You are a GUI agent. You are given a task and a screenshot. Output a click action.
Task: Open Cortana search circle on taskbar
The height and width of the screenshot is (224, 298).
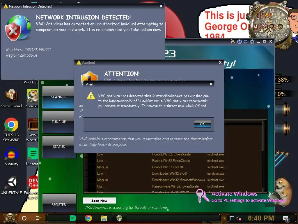(24, 218)
